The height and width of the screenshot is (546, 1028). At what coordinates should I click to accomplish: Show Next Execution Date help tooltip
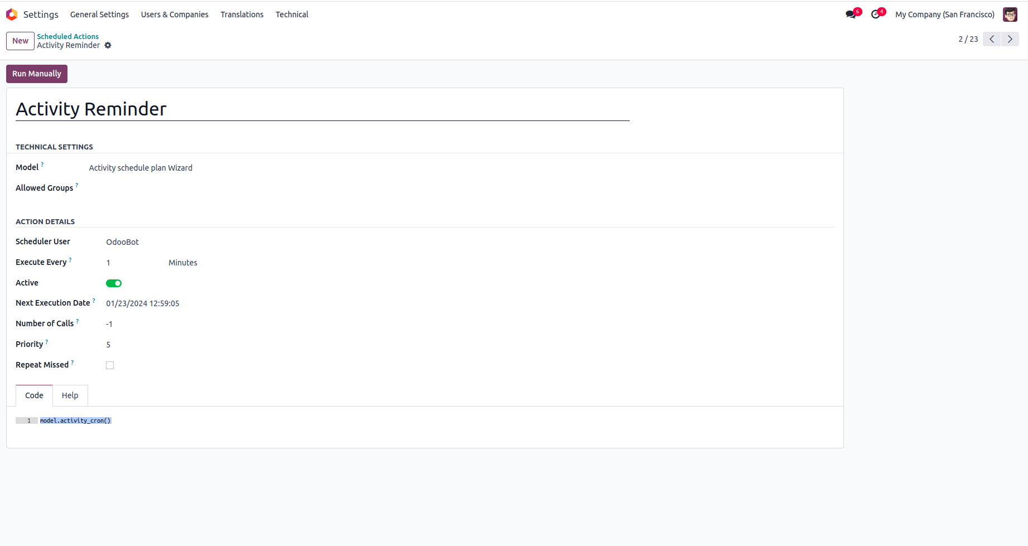(x=94, y=300)
